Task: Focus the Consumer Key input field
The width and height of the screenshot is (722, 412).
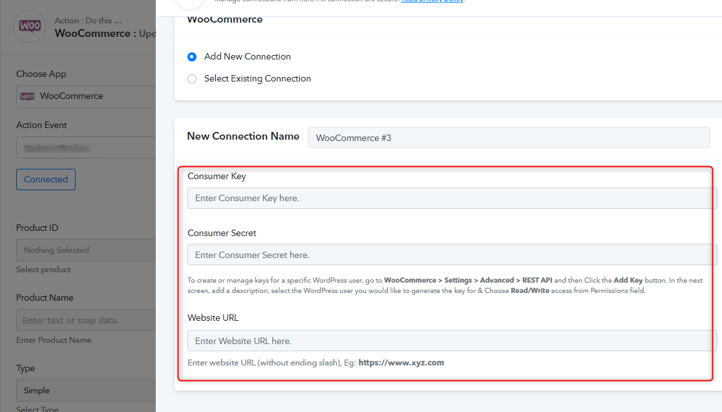Action: click(452, 198)
